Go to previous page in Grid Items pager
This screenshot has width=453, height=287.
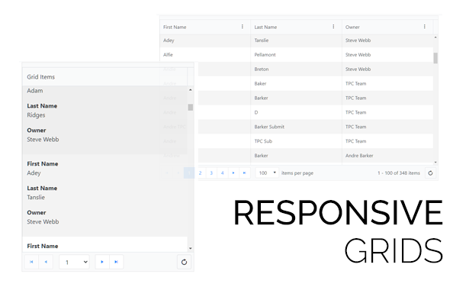point(46,262)
